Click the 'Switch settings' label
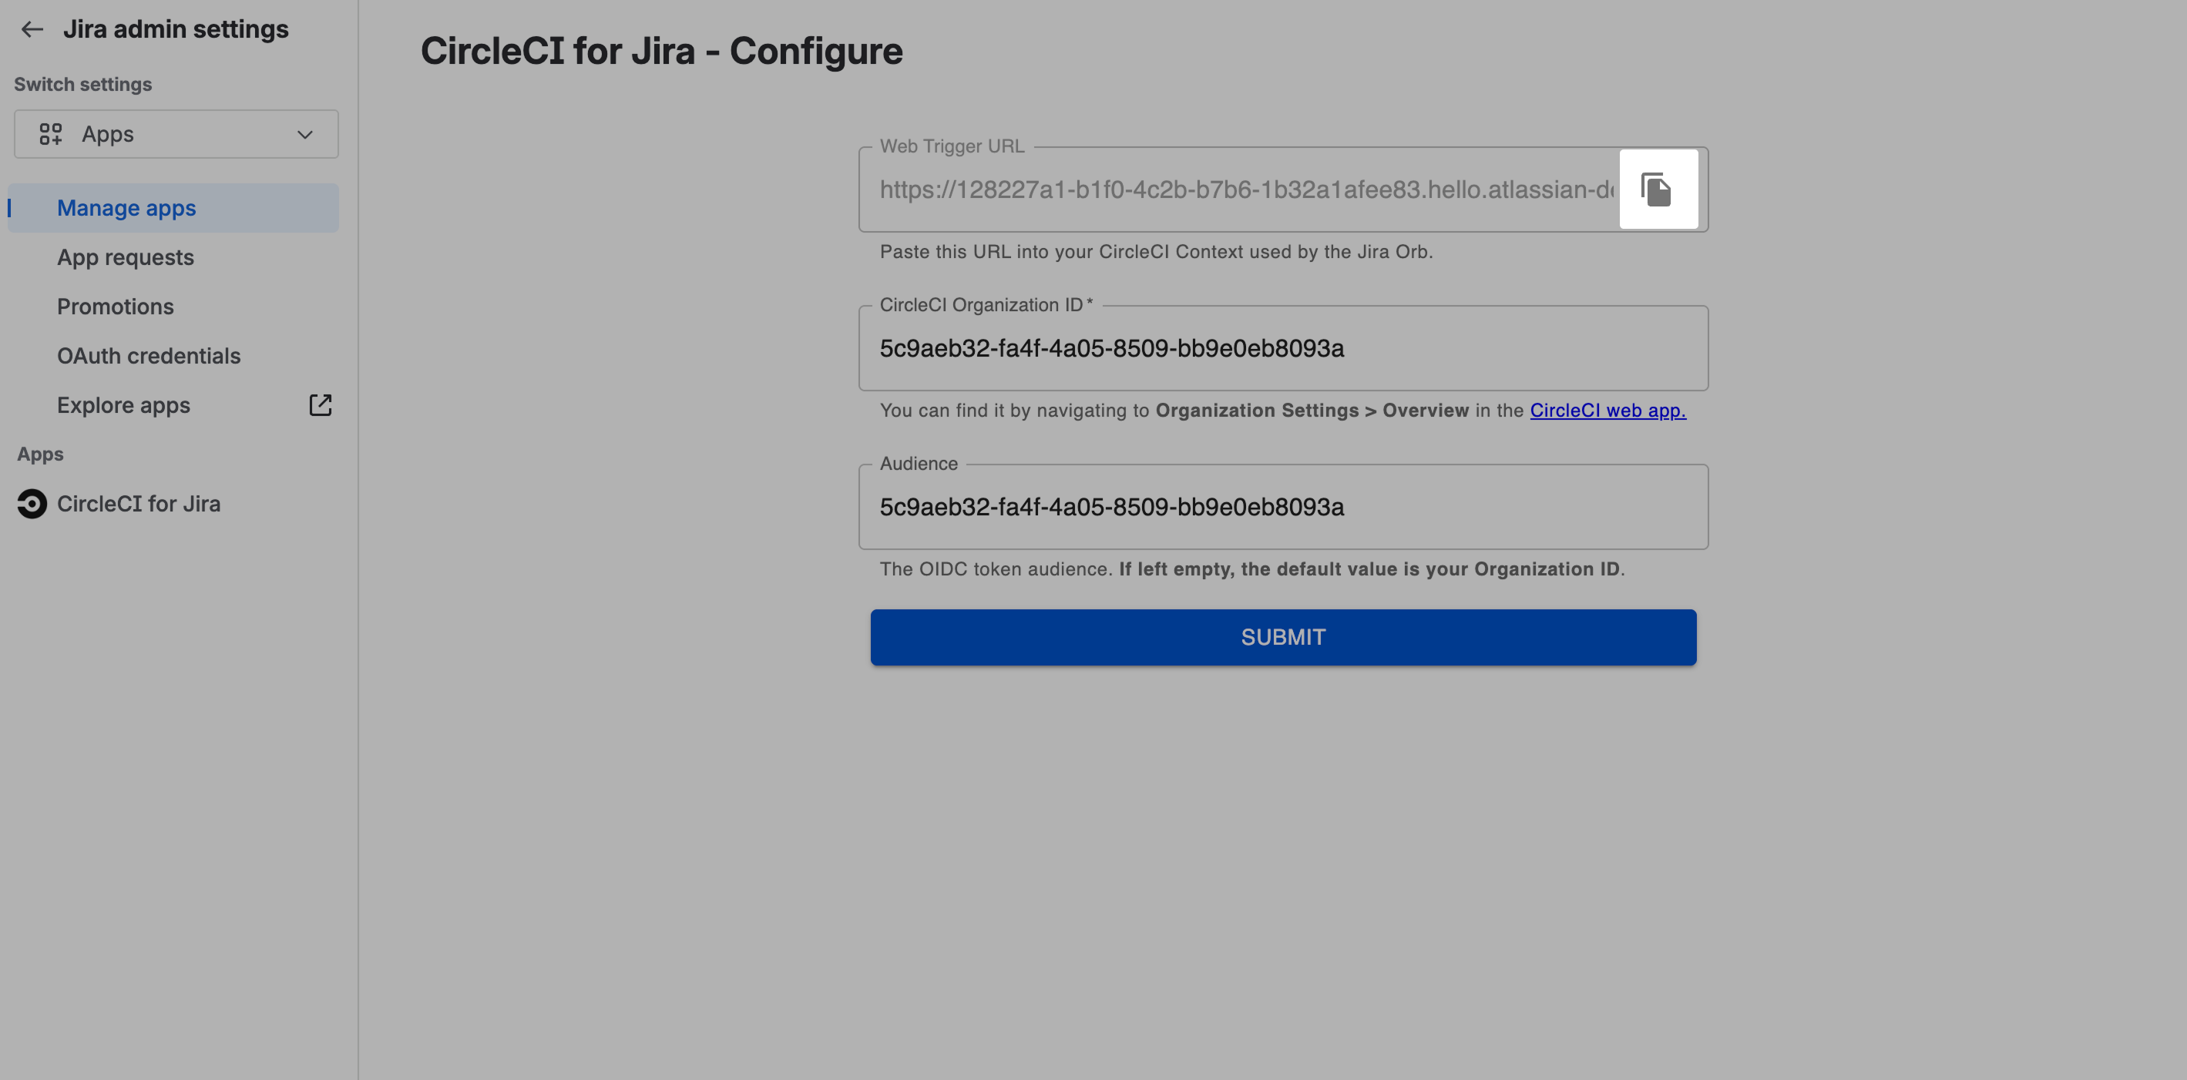The width and height of the screenshot is (2187, 1080). [83, 85]
